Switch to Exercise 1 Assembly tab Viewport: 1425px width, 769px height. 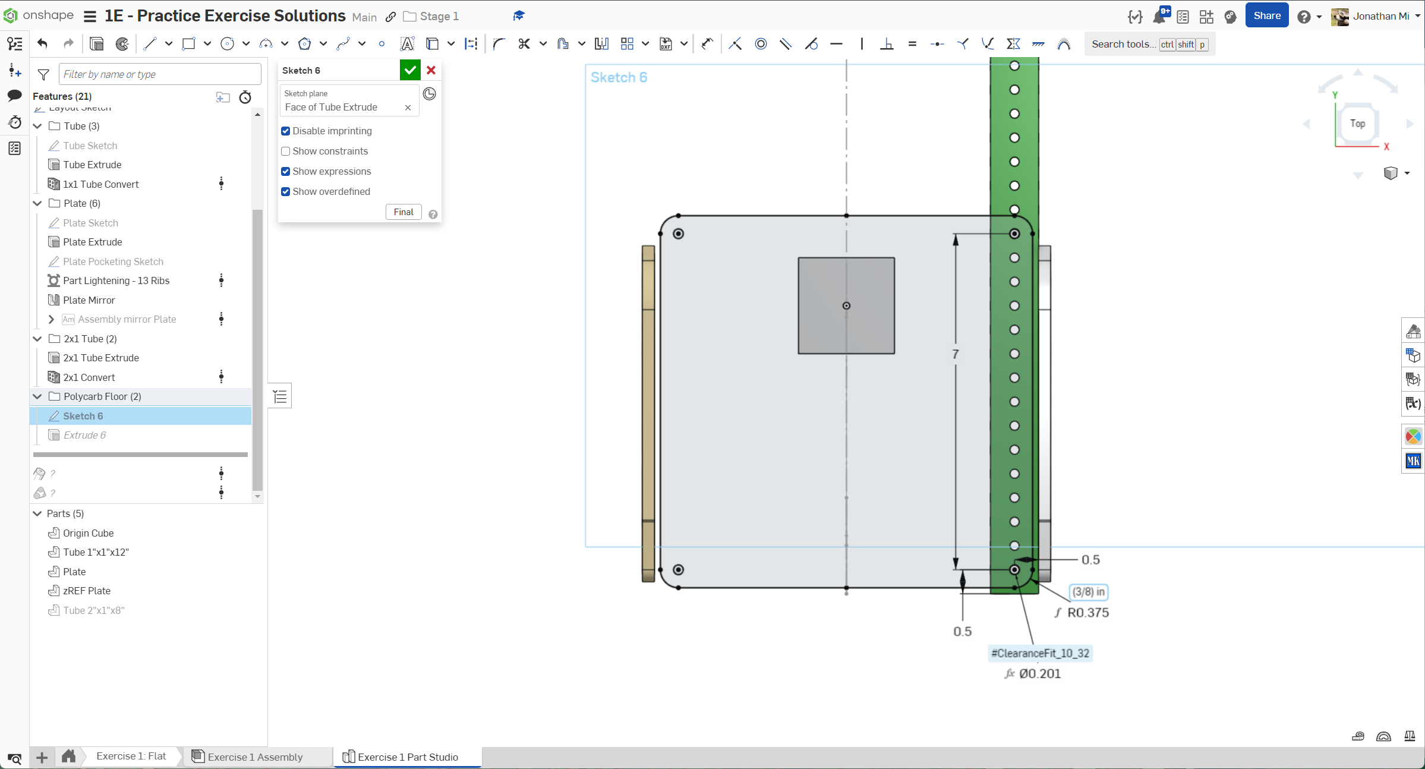[x=255, y=757]
